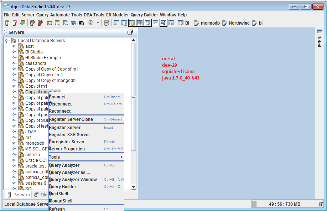Open the Query Analyzer toolbar icon
Image resolution: width=327 pixels, height=211 pixels.
tap(50, 23)
